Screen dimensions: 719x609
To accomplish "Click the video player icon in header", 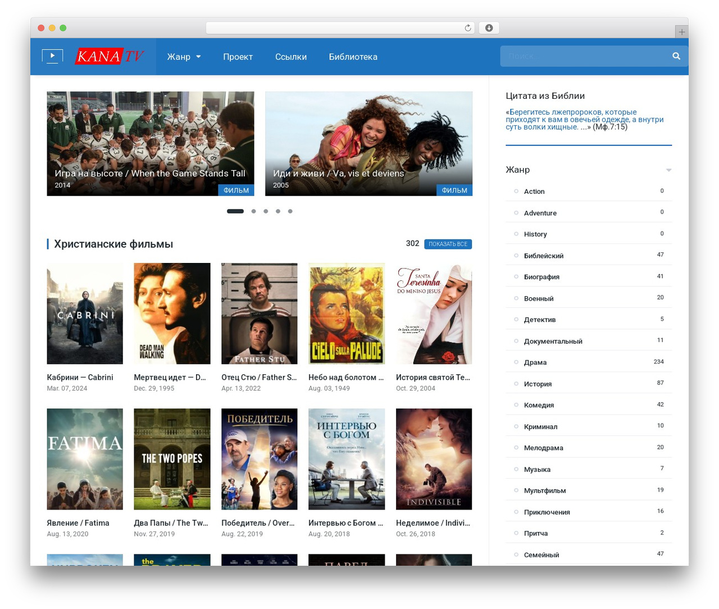I will 52,56.
